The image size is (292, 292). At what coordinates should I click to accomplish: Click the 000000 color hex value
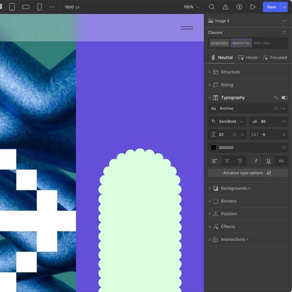click(226, 147)
